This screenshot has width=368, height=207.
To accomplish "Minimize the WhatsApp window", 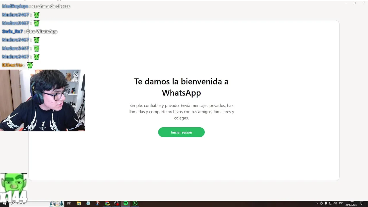I will point(346,3).
